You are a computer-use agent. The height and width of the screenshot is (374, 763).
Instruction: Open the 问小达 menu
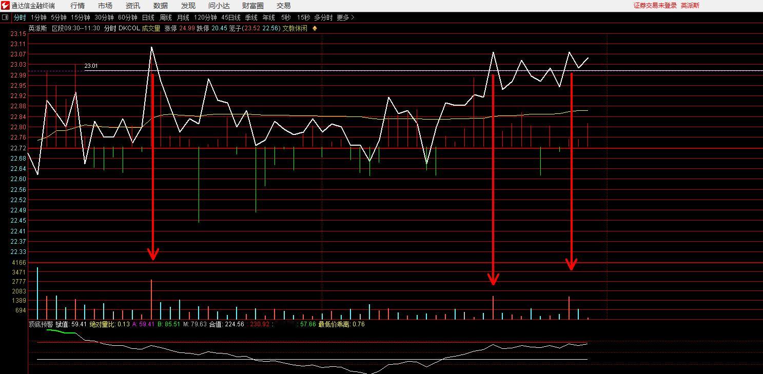[x=219, y=6]
